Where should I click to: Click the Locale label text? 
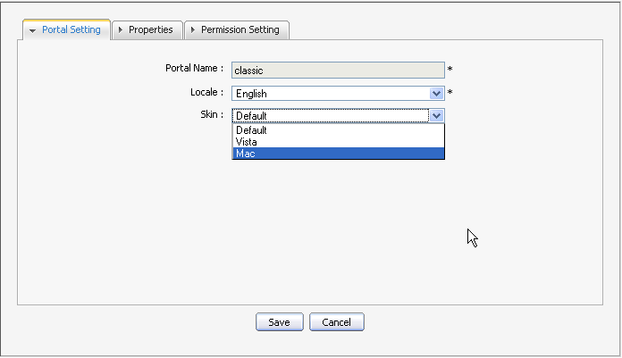[x=206, y=92]
